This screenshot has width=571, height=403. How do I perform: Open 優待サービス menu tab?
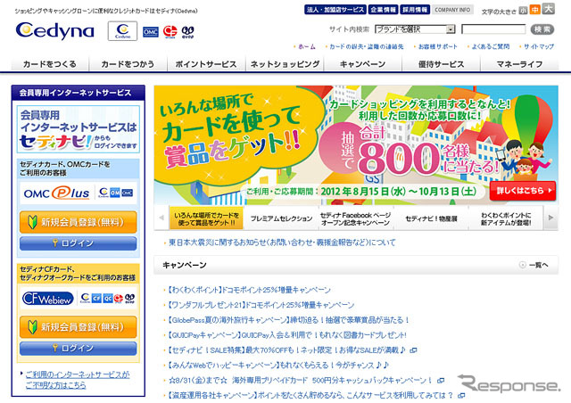(x=441, y=64)
